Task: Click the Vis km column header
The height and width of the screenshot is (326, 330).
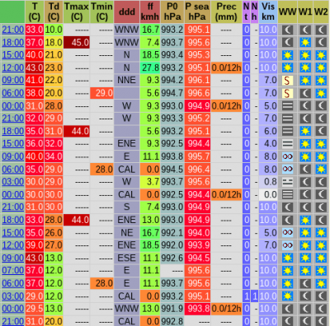Action: point(268,12)
